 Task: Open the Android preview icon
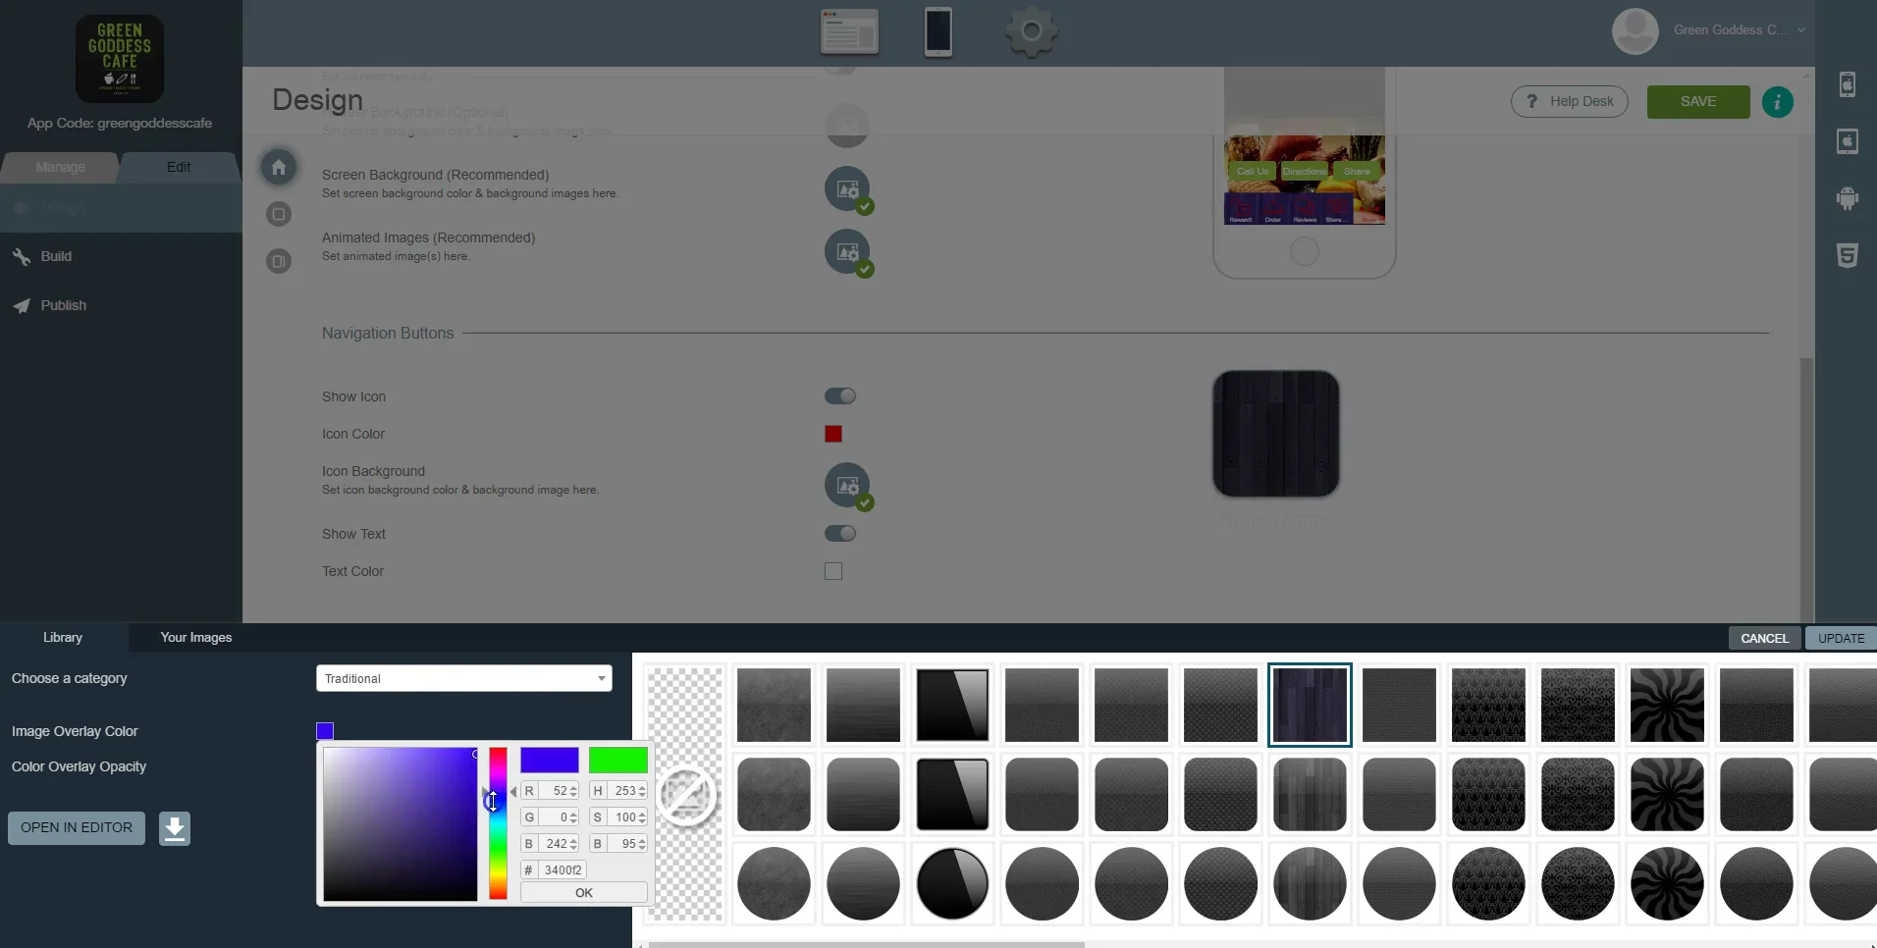tap(1850, 198)
